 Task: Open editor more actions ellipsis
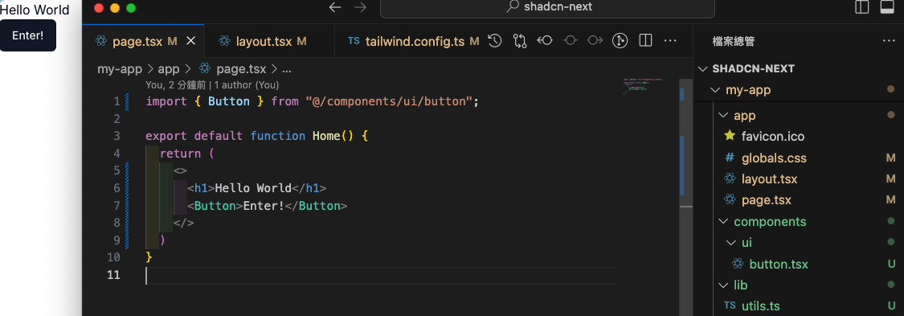tap(670, 41)
